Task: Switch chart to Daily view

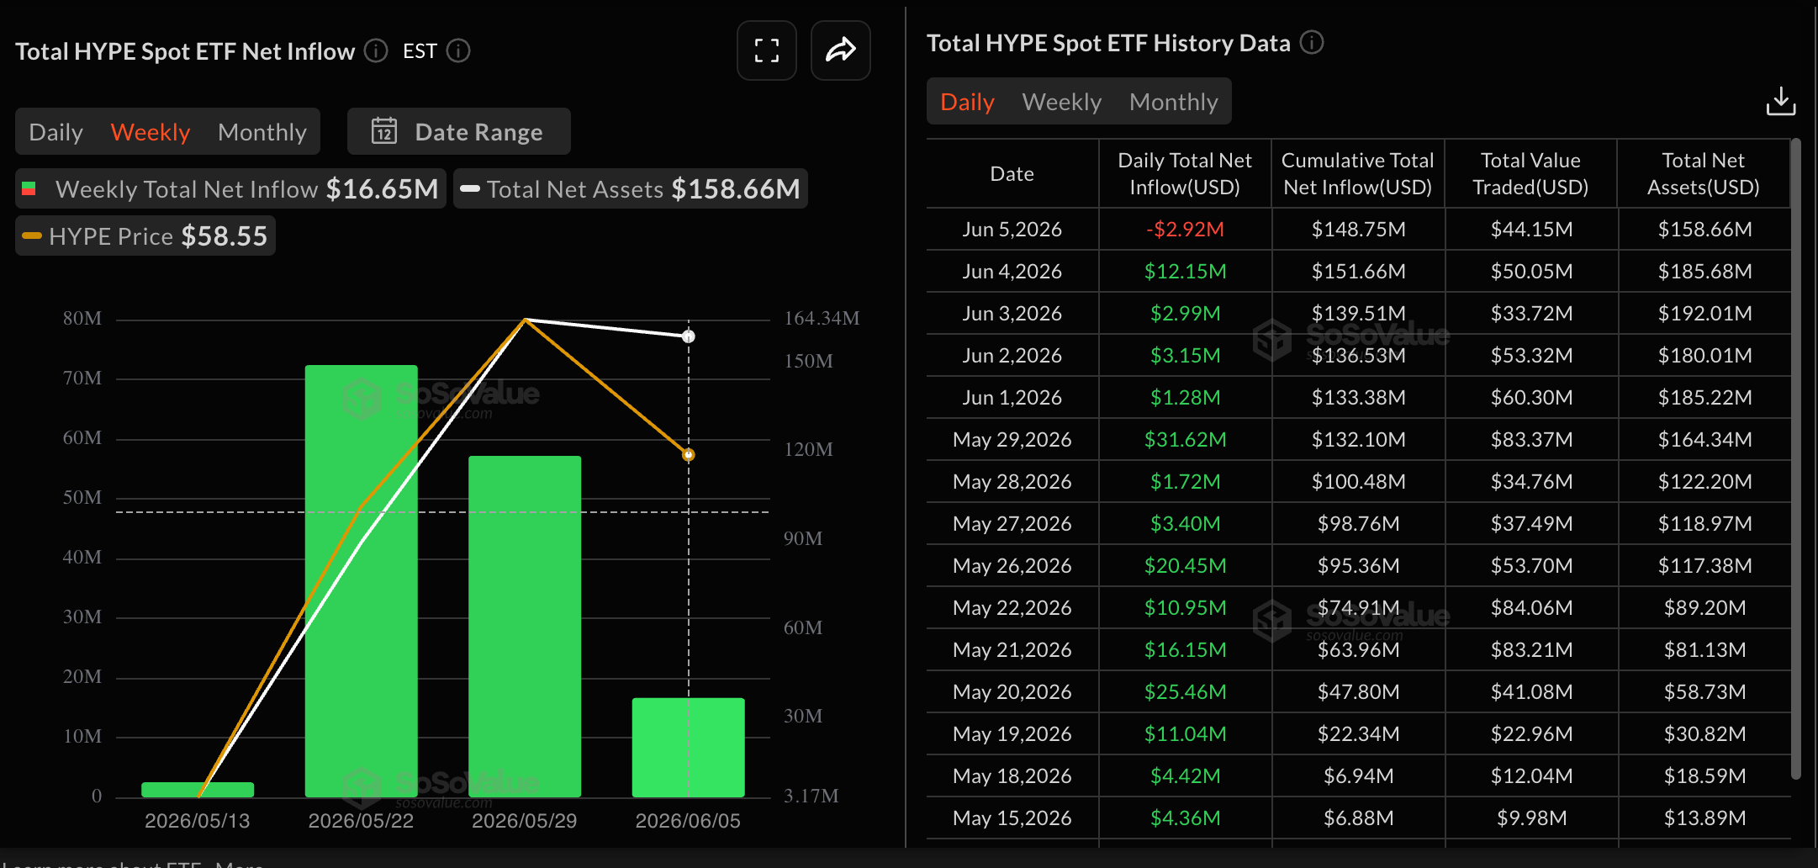Action: (x=55, y=132)
